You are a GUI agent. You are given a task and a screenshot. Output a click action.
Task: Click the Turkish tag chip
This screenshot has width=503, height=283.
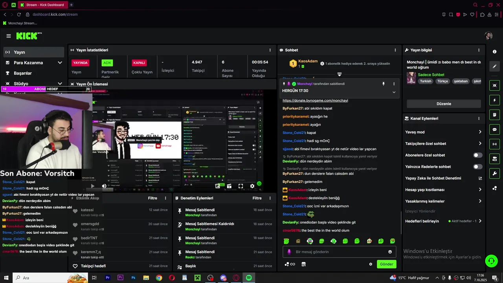click(426, 81)
